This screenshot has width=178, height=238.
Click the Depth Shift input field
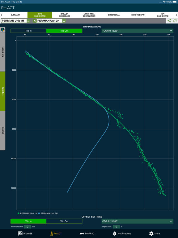tap(116, 227)
